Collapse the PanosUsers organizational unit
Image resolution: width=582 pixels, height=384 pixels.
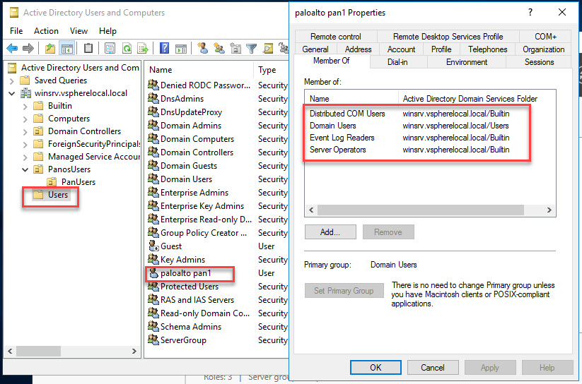[x=25, y=169]
